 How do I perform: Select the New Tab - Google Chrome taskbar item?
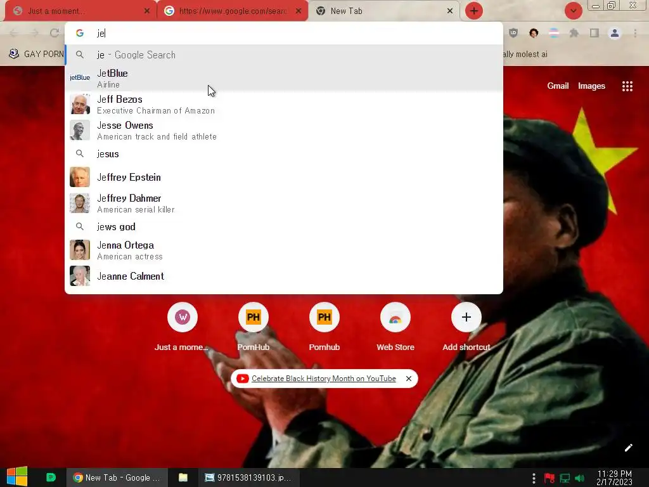tap(117, 477)
